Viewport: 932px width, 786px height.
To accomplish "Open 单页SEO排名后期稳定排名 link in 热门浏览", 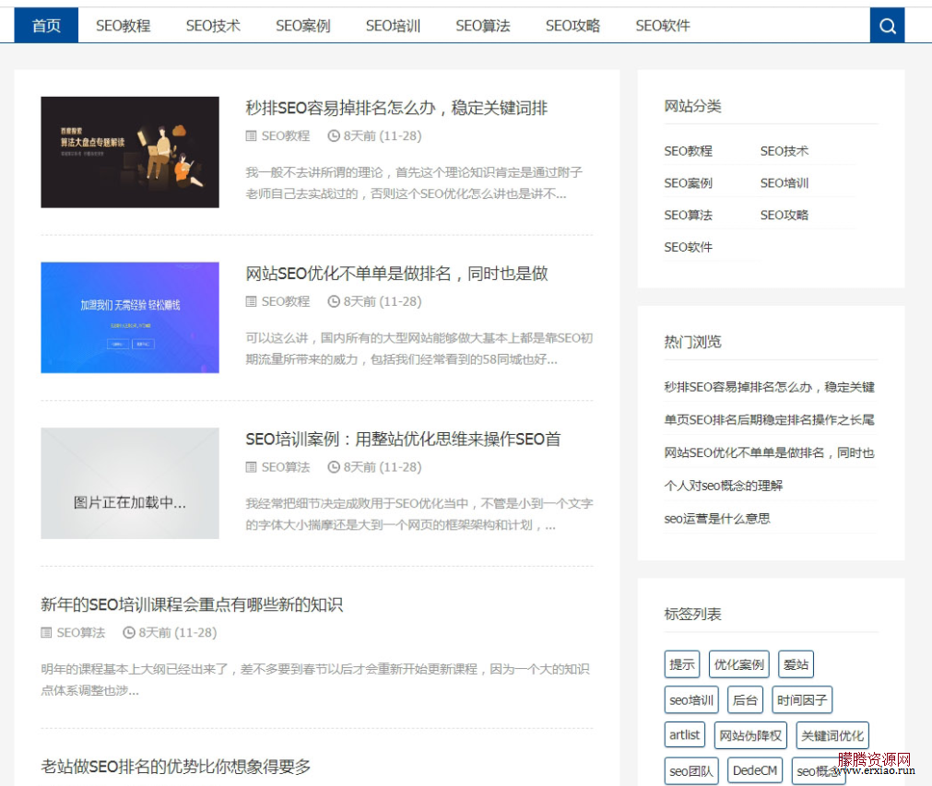I will pyautogui.click(x=769, y=420).
